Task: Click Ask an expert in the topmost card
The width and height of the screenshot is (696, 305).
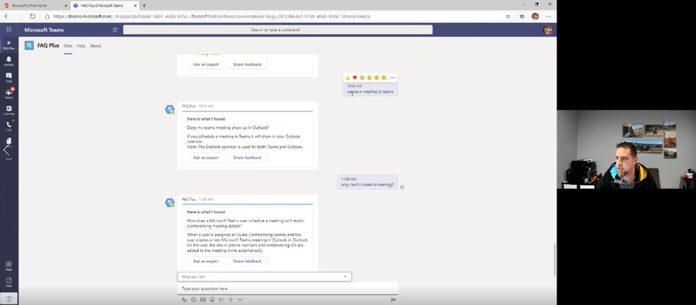Action: [206, 64]
